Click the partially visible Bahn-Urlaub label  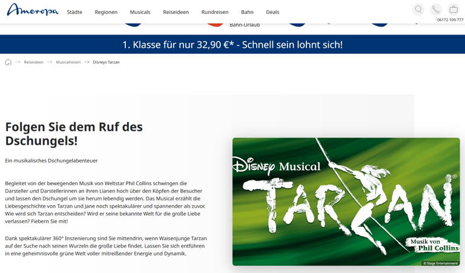[x=245, y=25]
